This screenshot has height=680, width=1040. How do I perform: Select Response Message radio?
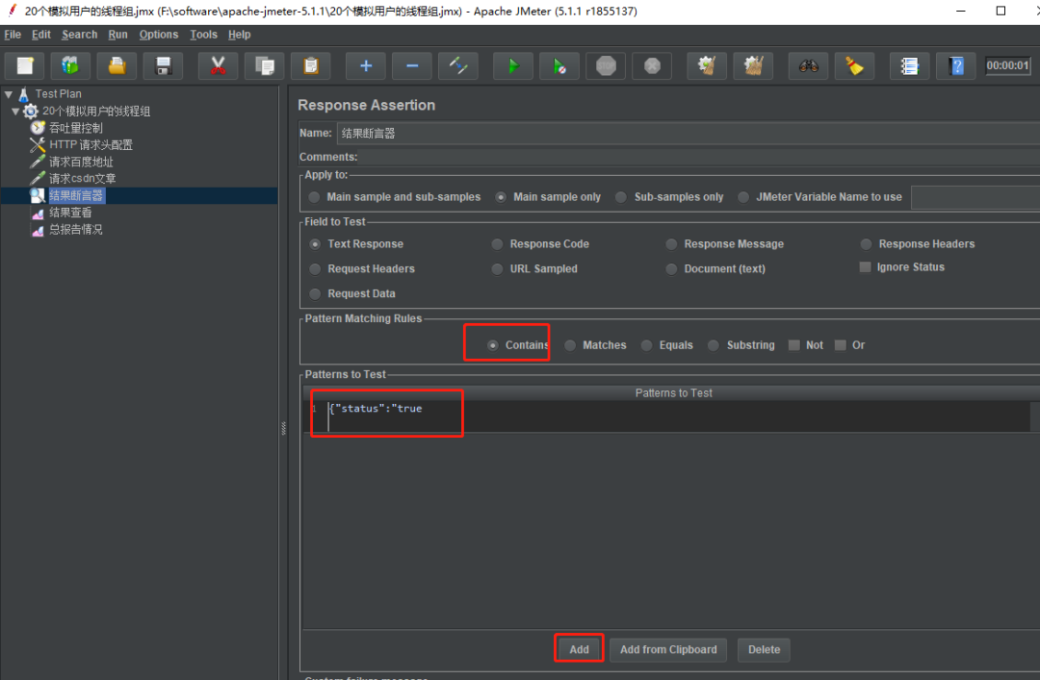pos(671,244)
